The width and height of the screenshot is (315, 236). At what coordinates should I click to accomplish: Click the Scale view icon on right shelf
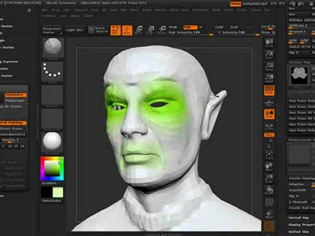[x=269, y=179]
